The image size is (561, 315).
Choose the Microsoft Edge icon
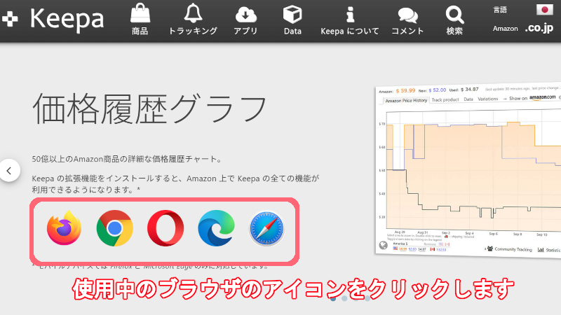click(x=217, y=229)
